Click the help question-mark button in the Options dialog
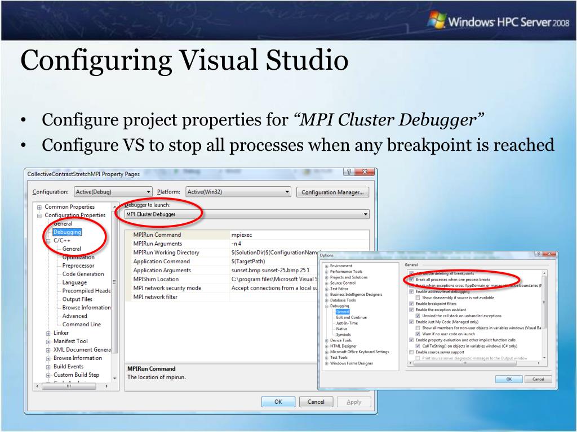 [538, 254]
